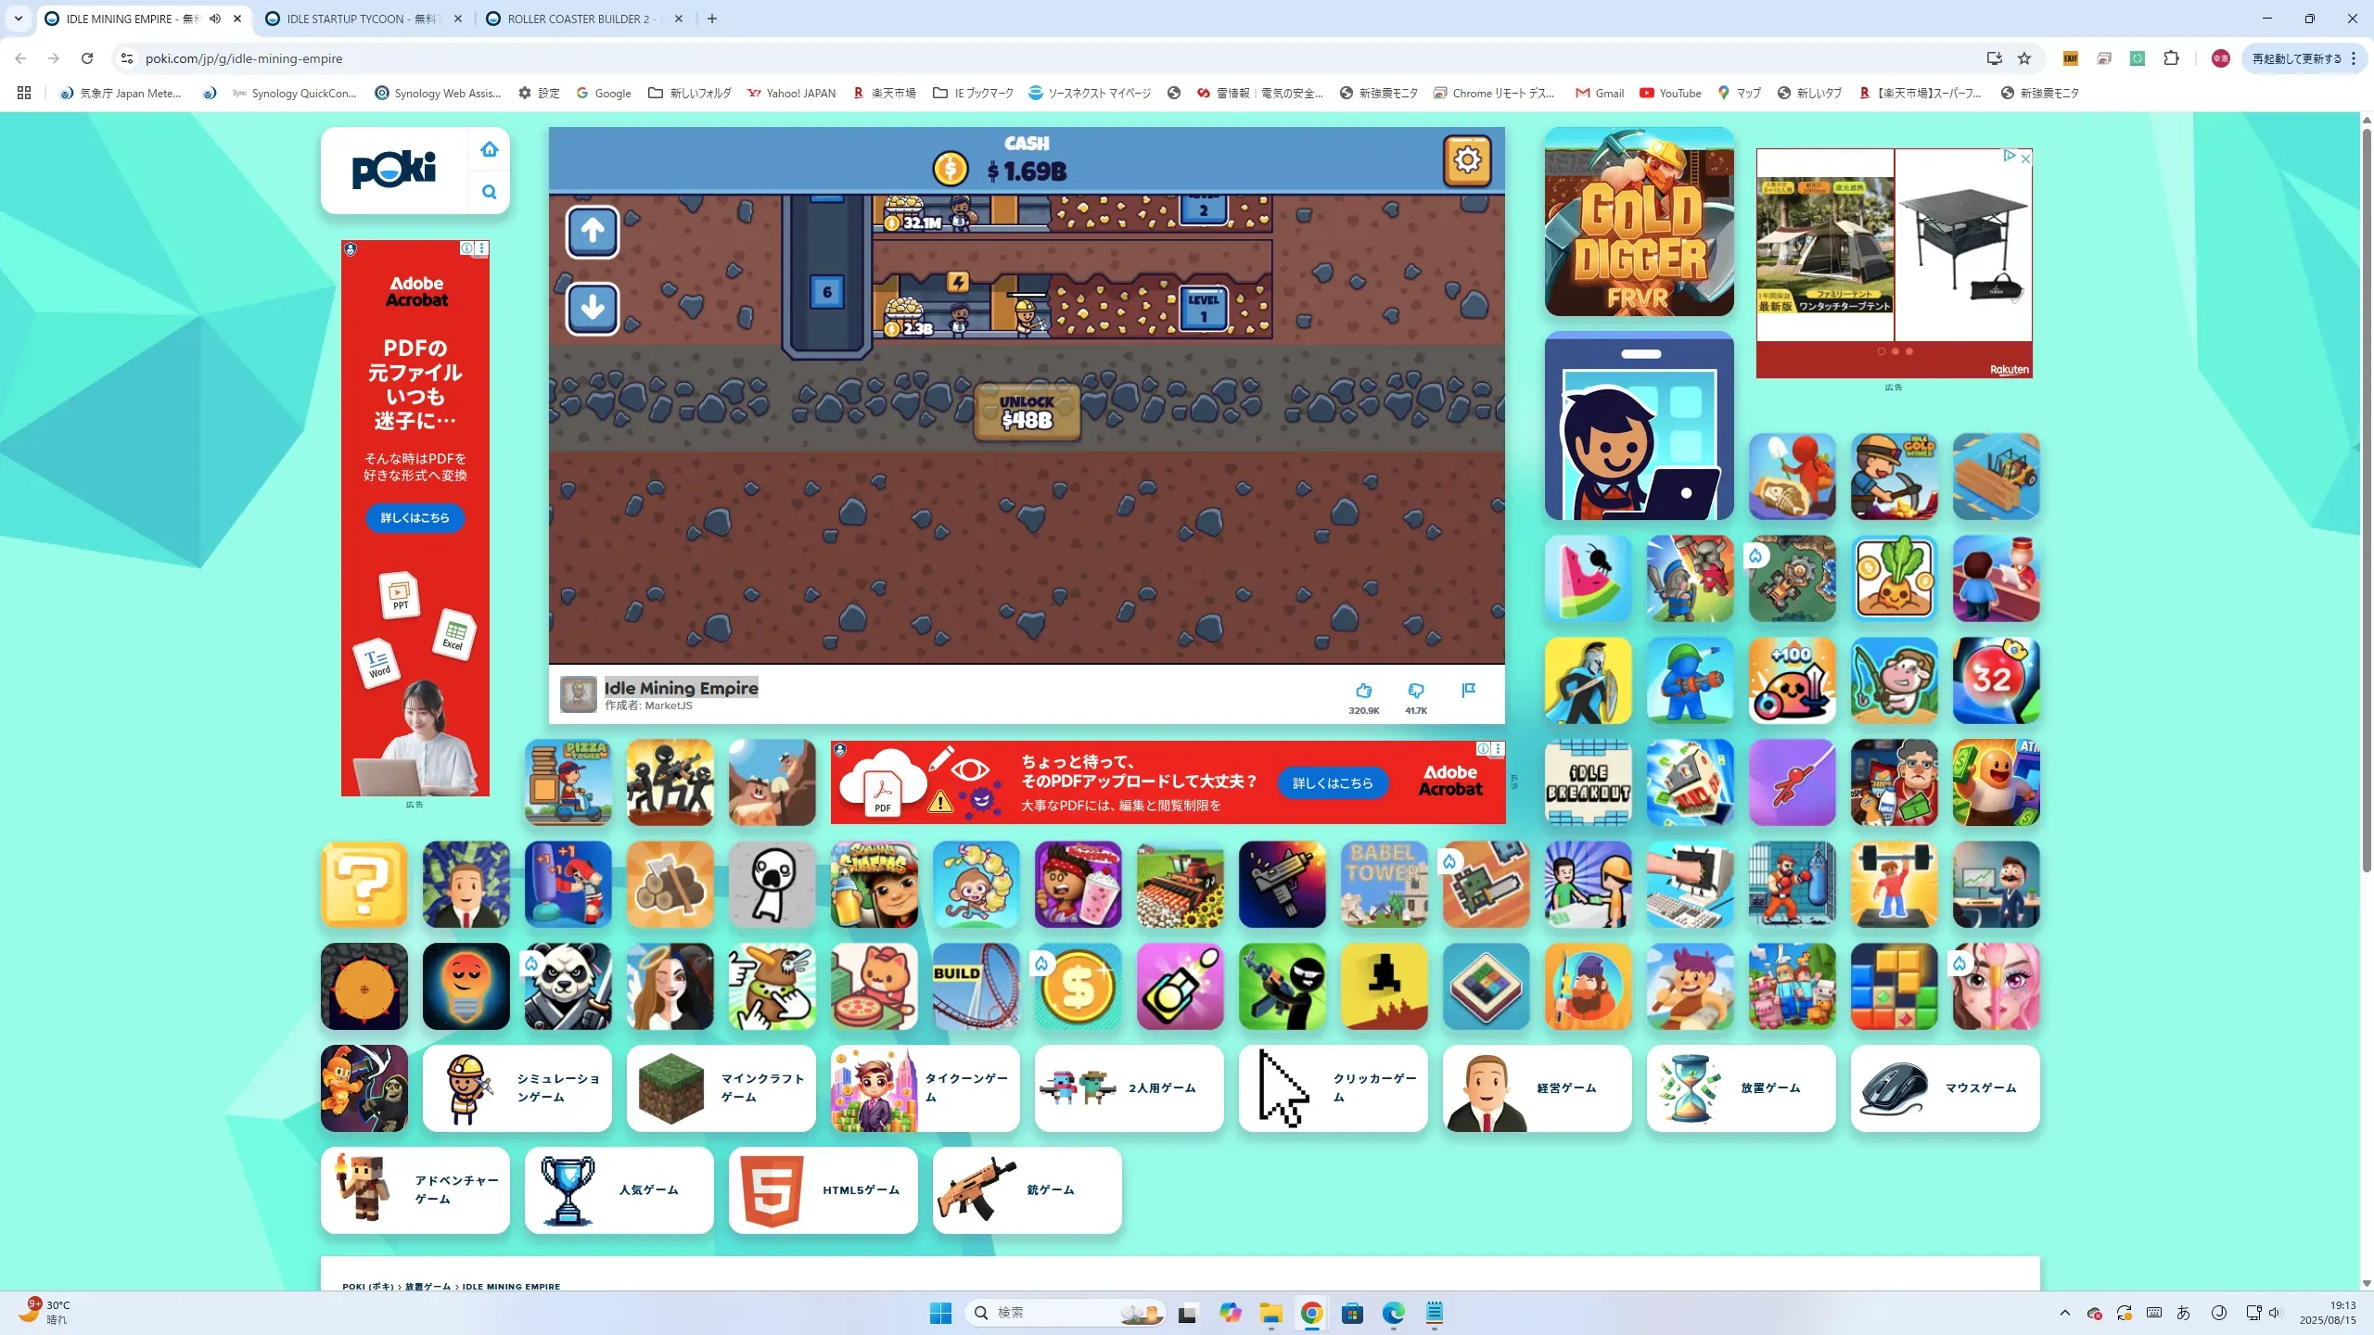Open the Chrome three-dot menu
The height and width of the screenshot is (1335, 2374).
pos(2354,58)
